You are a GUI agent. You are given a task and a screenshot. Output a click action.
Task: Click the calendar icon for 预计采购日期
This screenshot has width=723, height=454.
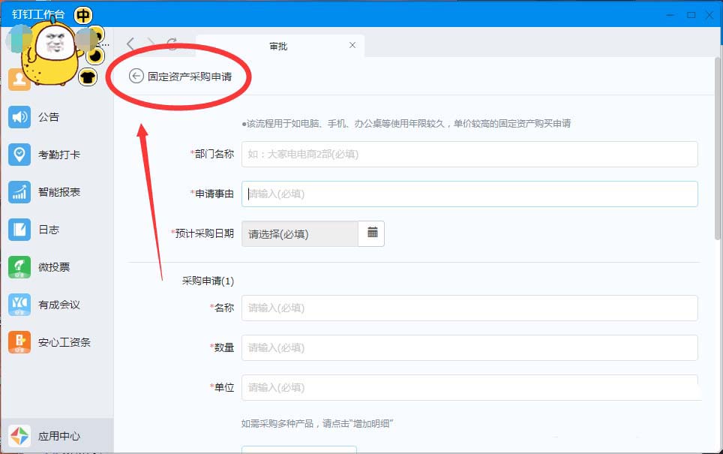(x=372, y=233)
